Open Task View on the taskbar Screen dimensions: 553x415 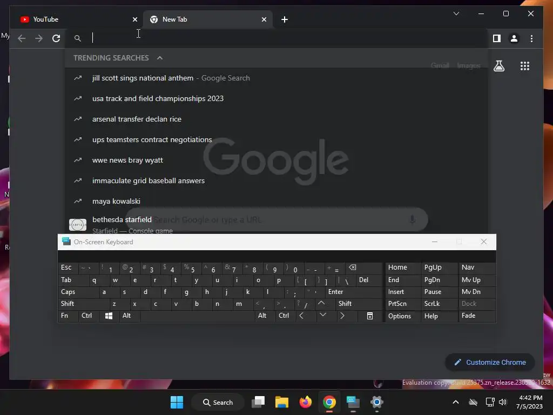click(258, 402)
